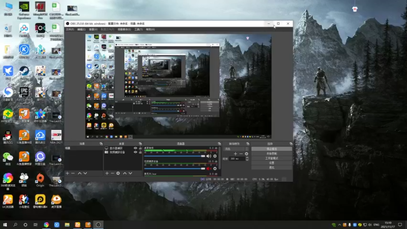Click 退出 exit button in Controls
Viewport: 407px width, 229px height.
(272, 168)
